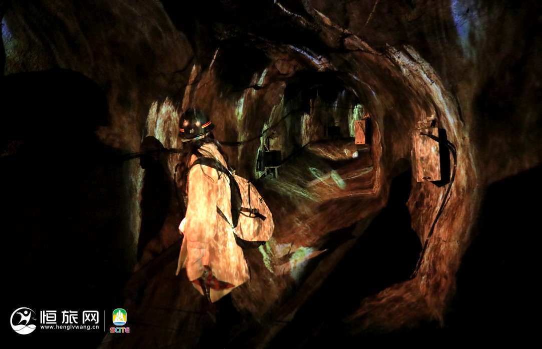Click the circular 恒旅网 runner logo

pos(23,320)
